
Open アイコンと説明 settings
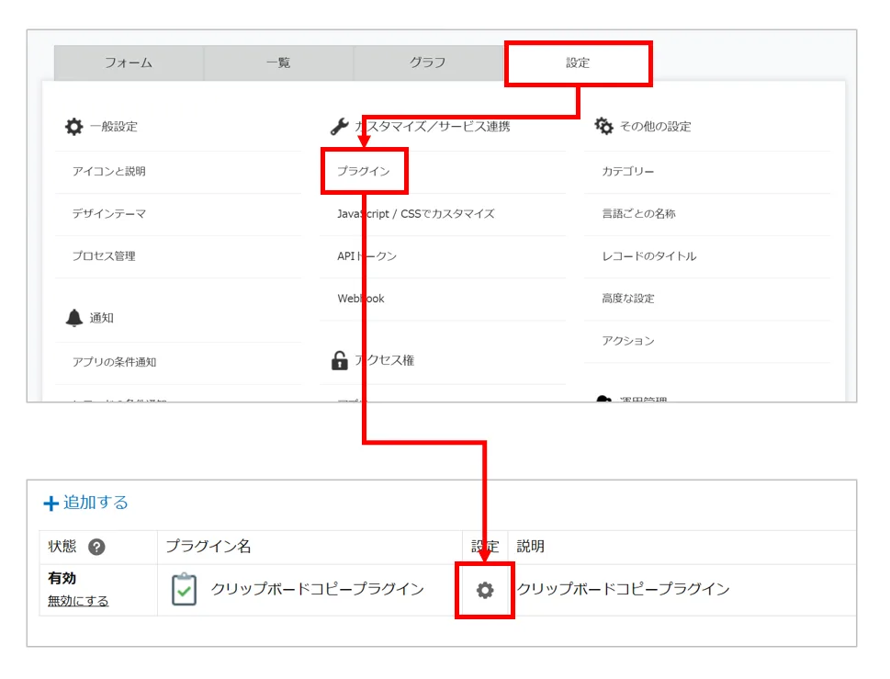[x=109, y=172]
